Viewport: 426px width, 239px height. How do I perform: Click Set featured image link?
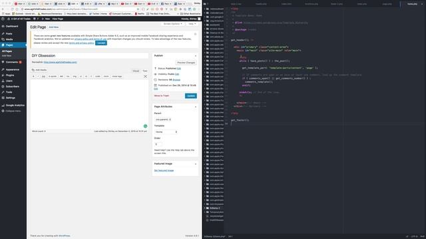164,171
